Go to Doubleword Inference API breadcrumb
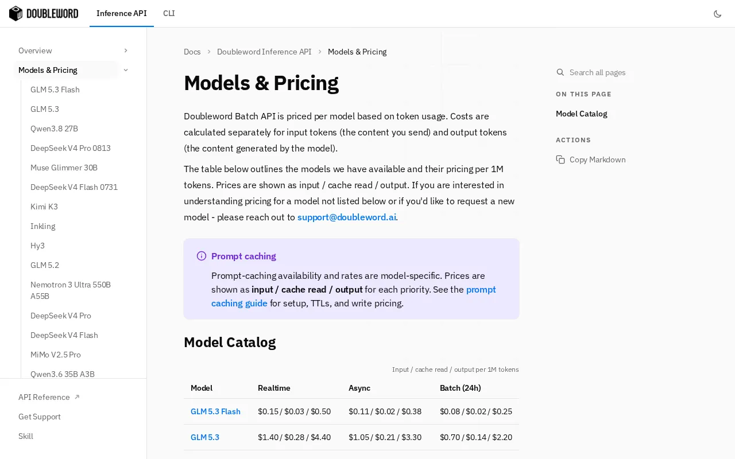The height and width of the screenshot is (459, 735). [x=264, y=52]
